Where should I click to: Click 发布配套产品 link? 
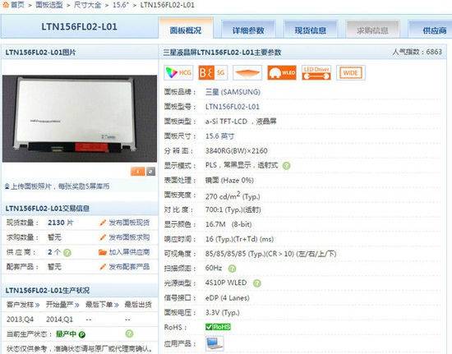[x=129, y=267]
